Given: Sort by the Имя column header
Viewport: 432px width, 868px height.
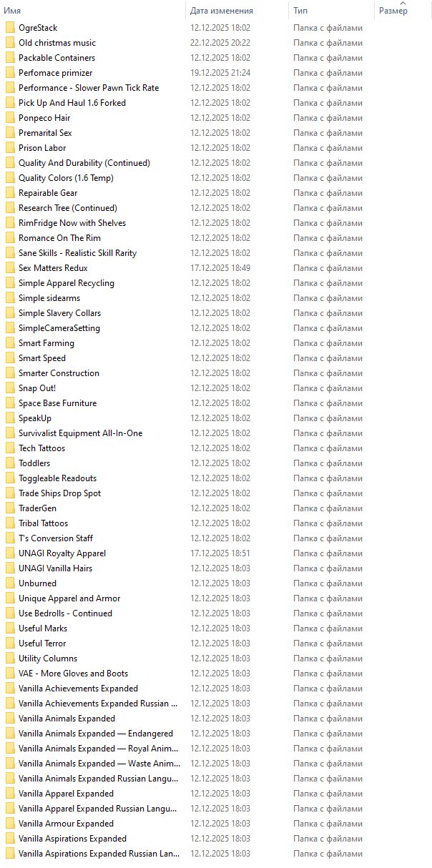Looking at the screenshot, I should 93,11.
